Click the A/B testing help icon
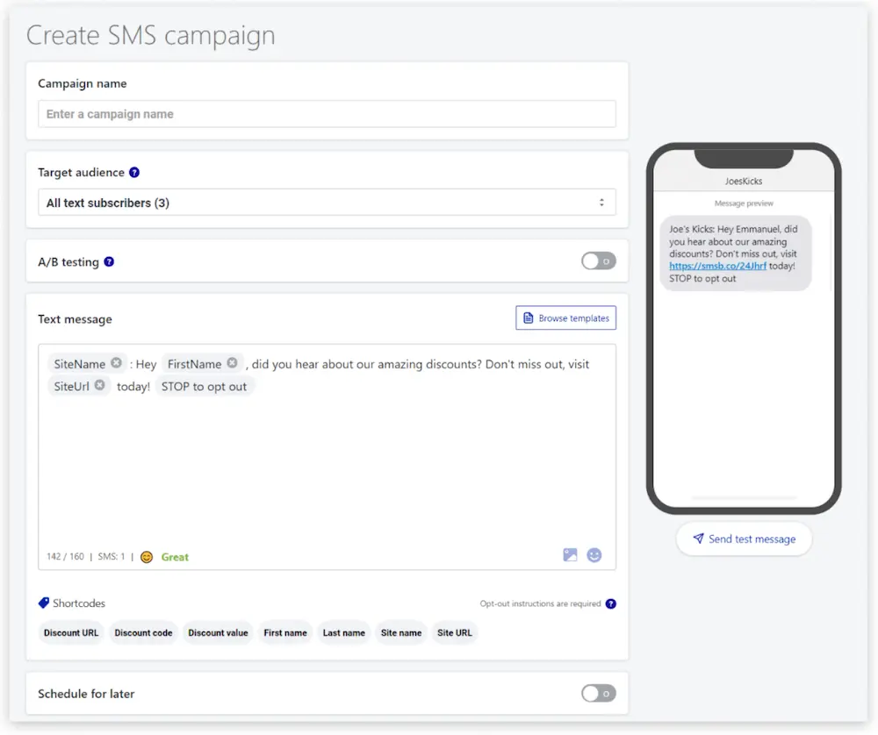Viewport: 878px width, 735px height. 109,262
